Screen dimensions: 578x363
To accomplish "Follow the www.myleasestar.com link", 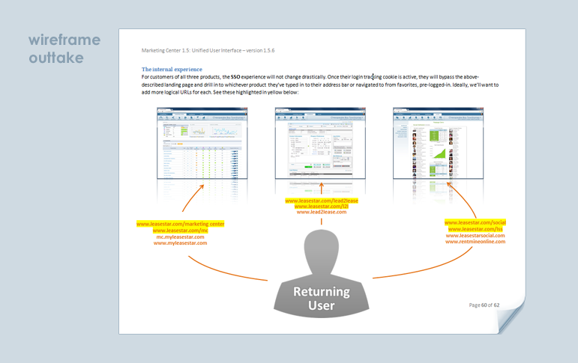I will click(x=180, y=244).
